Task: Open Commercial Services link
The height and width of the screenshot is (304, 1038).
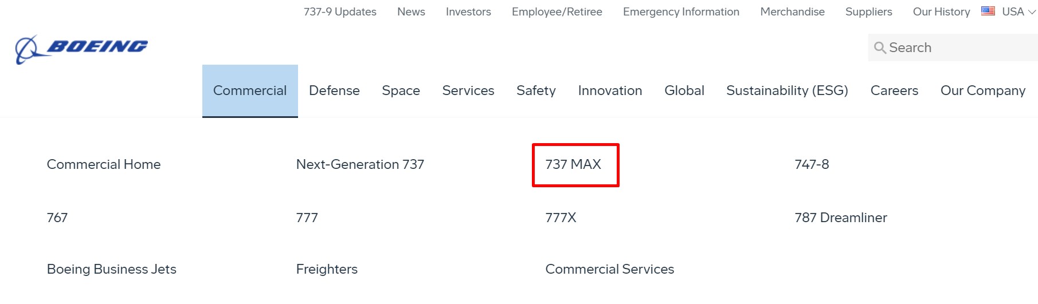Action: tap(610, 269)
